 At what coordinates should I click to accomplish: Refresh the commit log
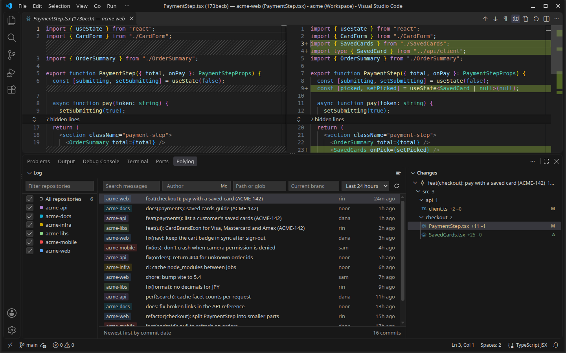[397, 186]
